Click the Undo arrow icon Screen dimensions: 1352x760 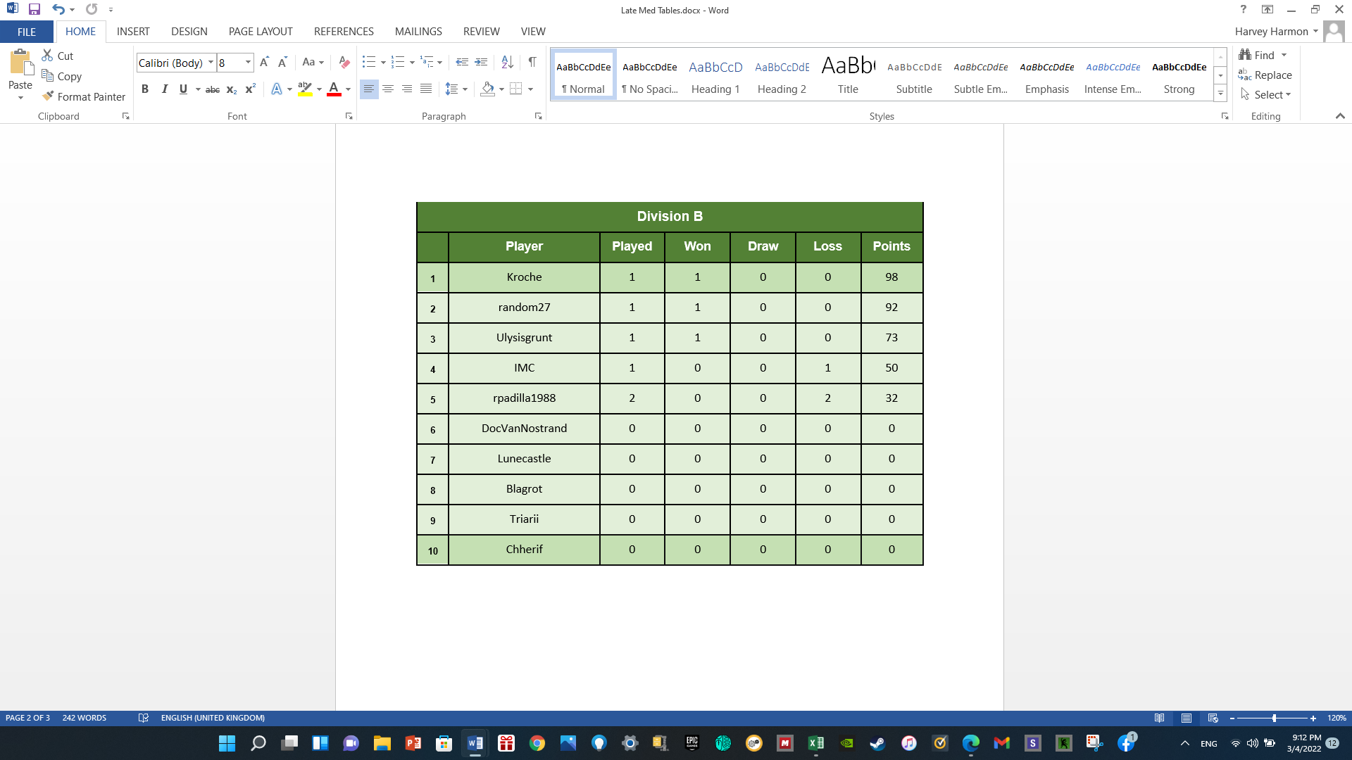(58, 10)
